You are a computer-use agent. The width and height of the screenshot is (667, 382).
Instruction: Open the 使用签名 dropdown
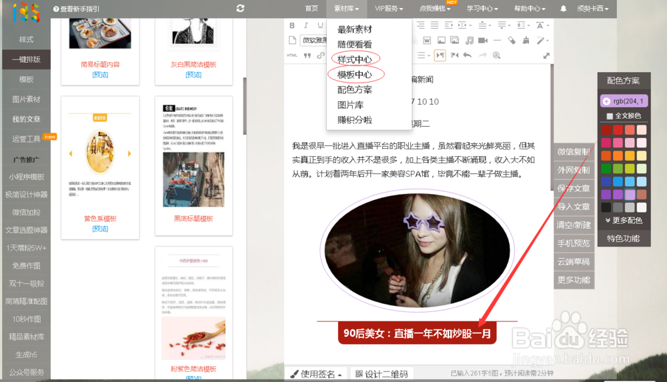tap(316, 374)
